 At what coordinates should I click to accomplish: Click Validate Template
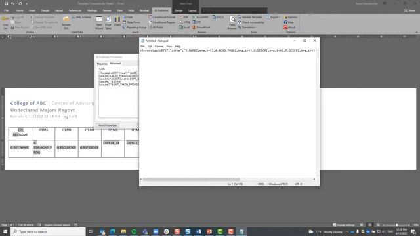pyautogui.click(x=250, y=17)
